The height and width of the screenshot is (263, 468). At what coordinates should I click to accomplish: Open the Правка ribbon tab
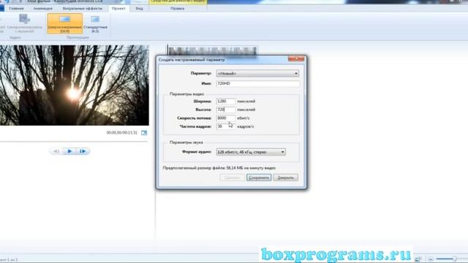click(x=177, y=8)
